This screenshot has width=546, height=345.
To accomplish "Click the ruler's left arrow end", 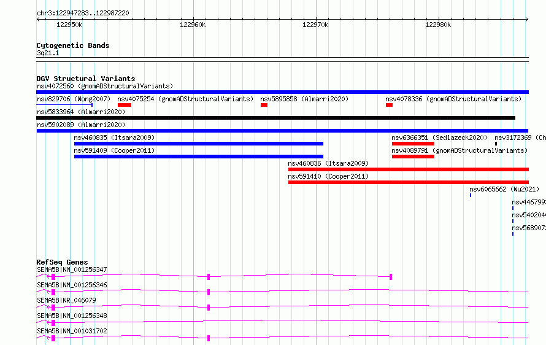I will [38, 20].
